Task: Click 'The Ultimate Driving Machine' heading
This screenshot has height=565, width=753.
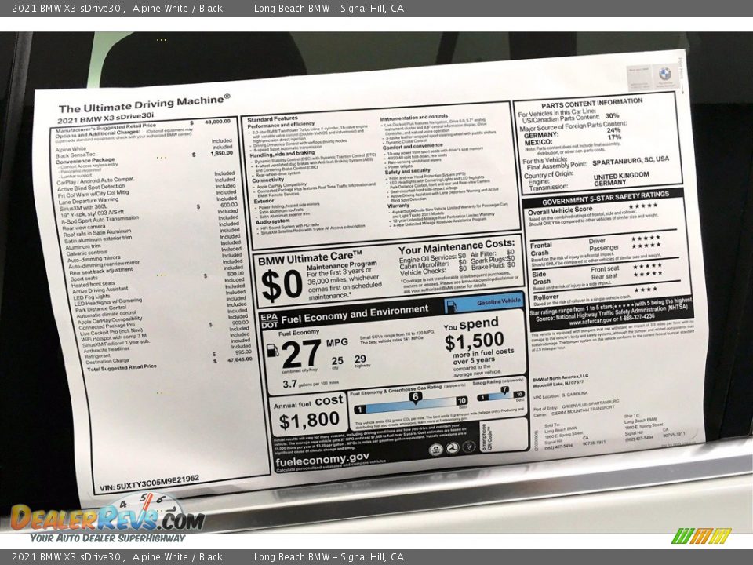Action: pyautogui.click(x=144, y=104)
